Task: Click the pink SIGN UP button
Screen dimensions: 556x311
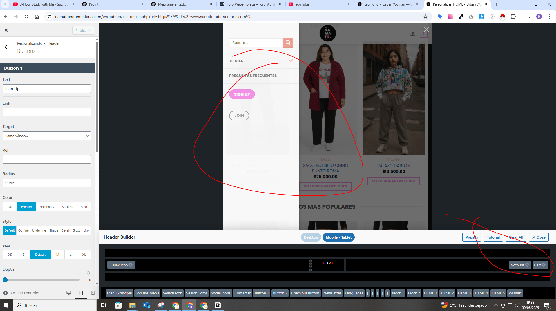Action: (x=242, y=94)
